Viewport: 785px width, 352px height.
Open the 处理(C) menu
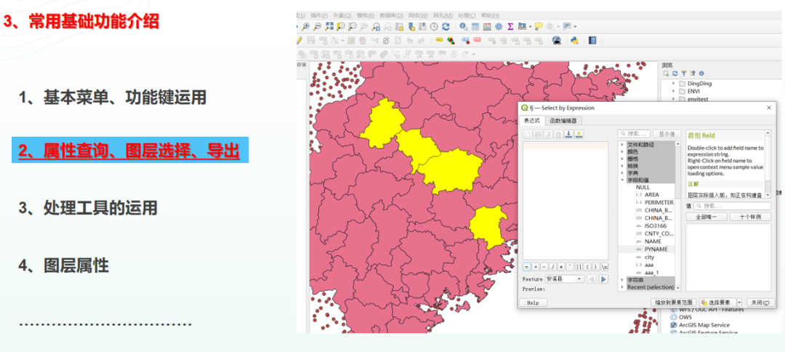click(467, 15)
